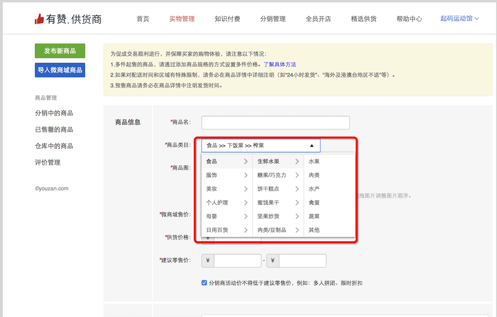
Task: Expand the 食品 category chevron arrow
Action: (x=246, y=162)
